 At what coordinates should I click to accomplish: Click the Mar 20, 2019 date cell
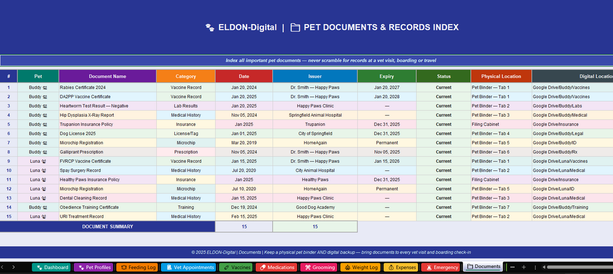click(244, 142)
